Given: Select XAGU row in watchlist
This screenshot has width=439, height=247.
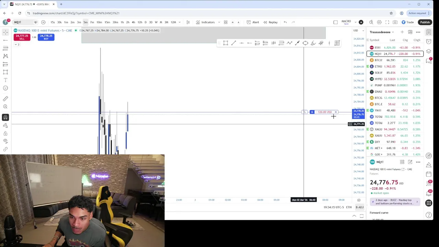Looking at the screenshot, I should click(x=395, y=129).
